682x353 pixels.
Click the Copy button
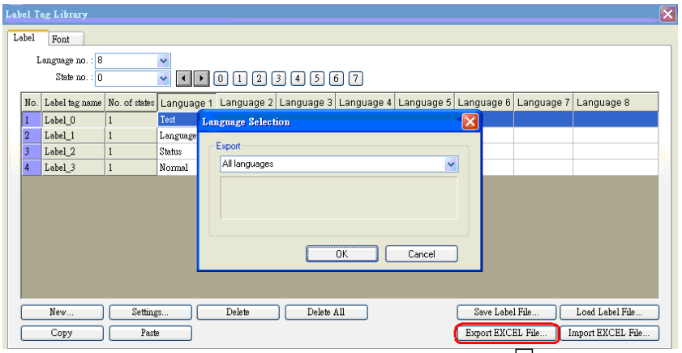click(62, 333)
